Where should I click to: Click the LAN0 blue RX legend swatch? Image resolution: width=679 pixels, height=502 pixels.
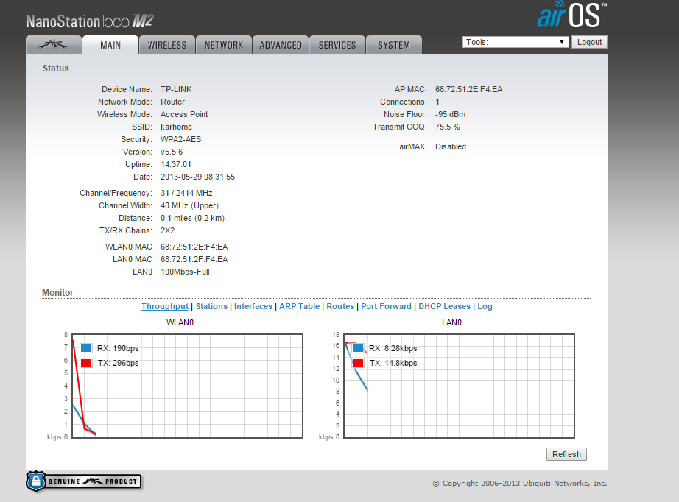coord(358,348)
